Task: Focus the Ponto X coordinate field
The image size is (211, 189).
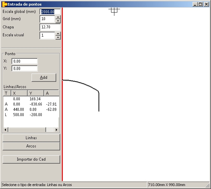Action: [25, 61]
